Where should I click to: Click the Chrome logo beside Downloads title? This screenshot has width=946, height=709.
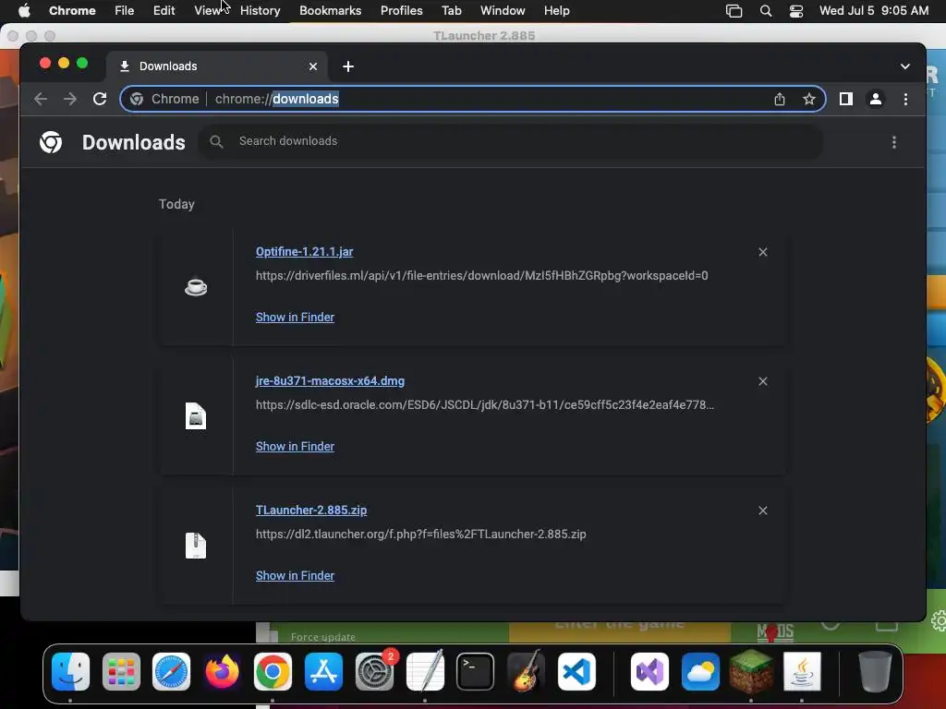(51, 142)
